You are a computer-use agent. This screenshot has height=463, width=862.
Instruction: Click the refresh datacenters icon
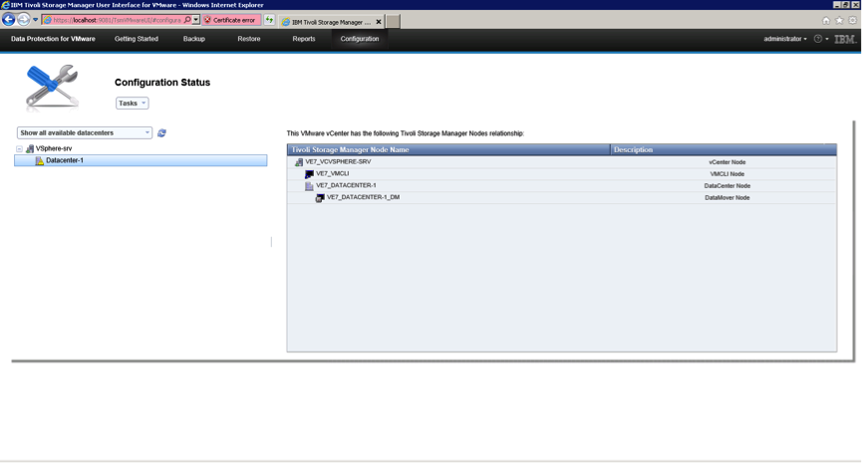tap(161, 132)
